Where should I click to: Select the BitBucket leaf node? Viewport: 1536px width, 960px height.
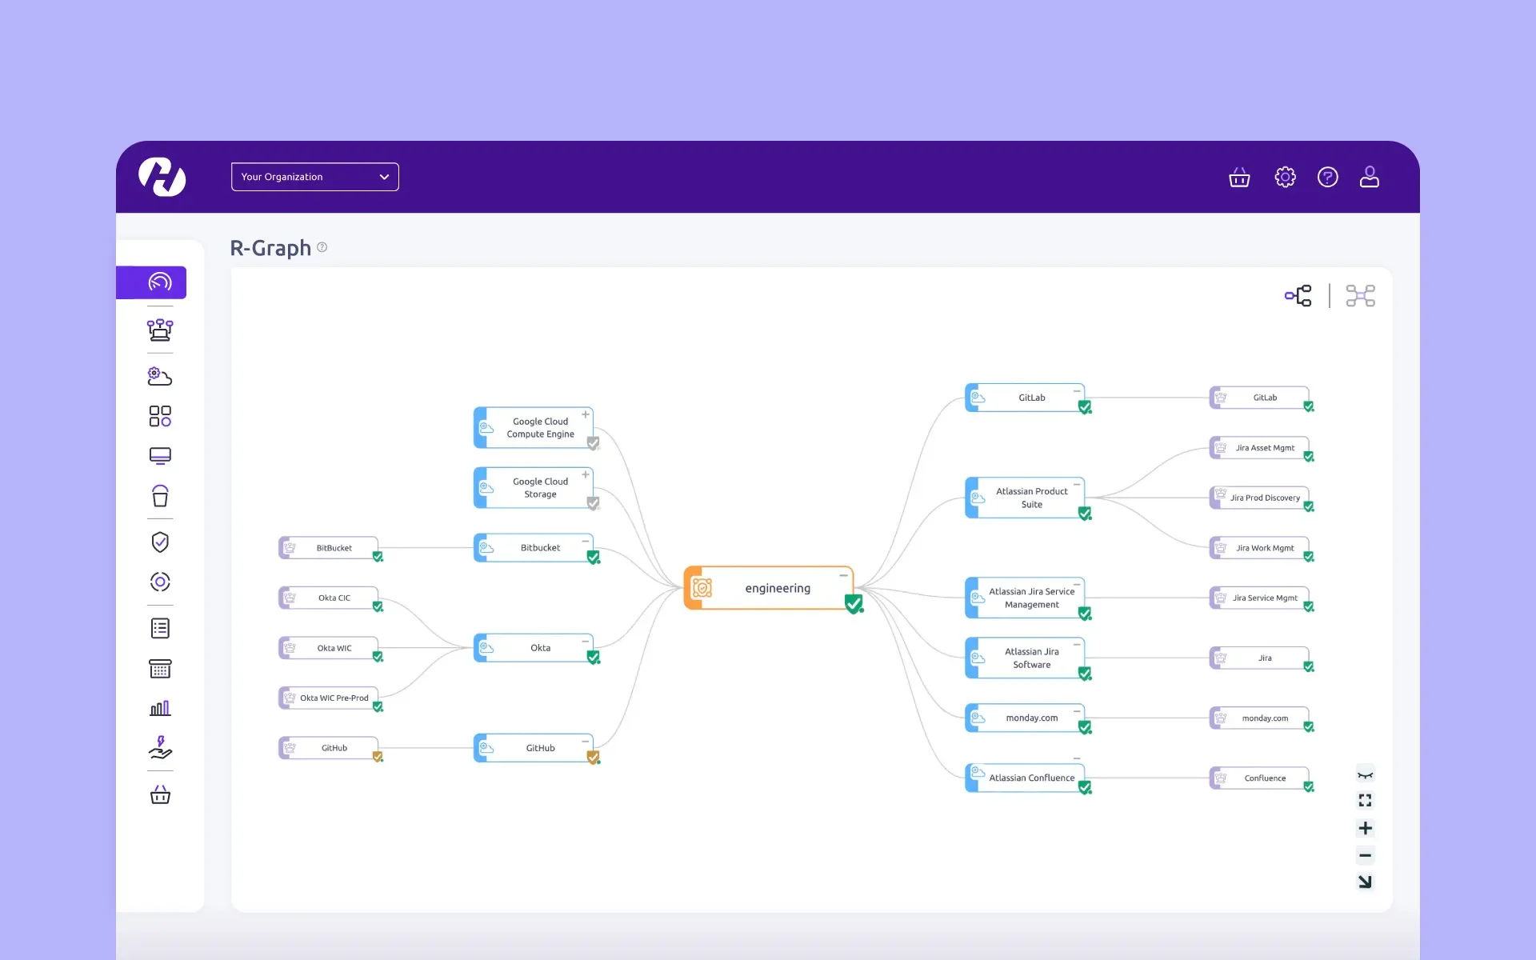pyautogui.click(x=328, y=548)
